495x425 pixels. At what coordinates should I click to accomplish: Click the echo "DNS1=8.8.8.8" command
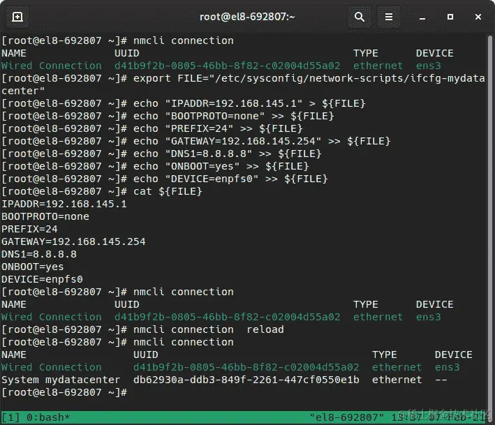228,154
